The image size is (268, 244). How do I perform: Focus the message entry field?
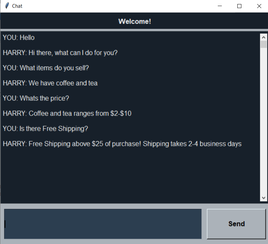pos(103,224)
